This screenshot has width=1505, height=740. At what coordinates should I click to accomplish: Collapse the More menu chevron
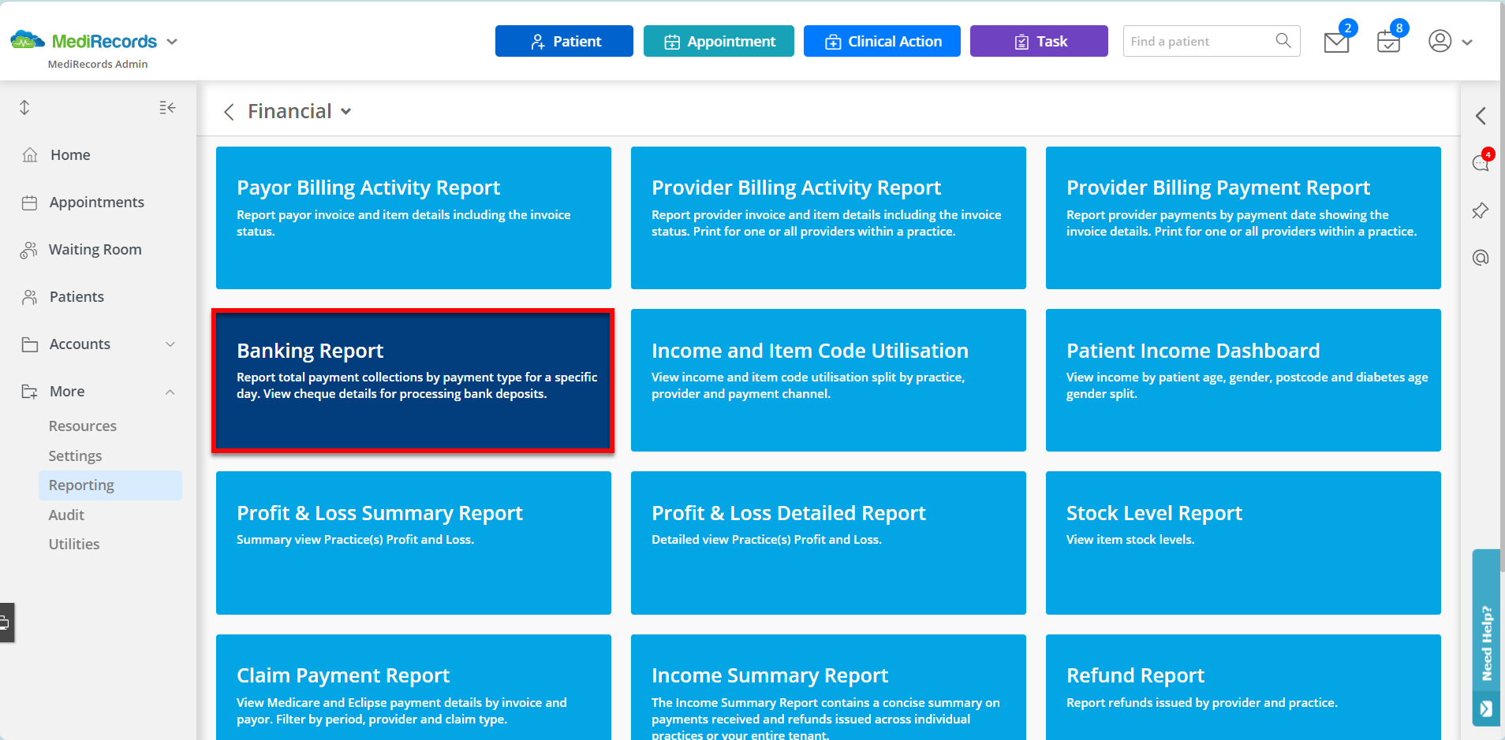click(170, 392)
